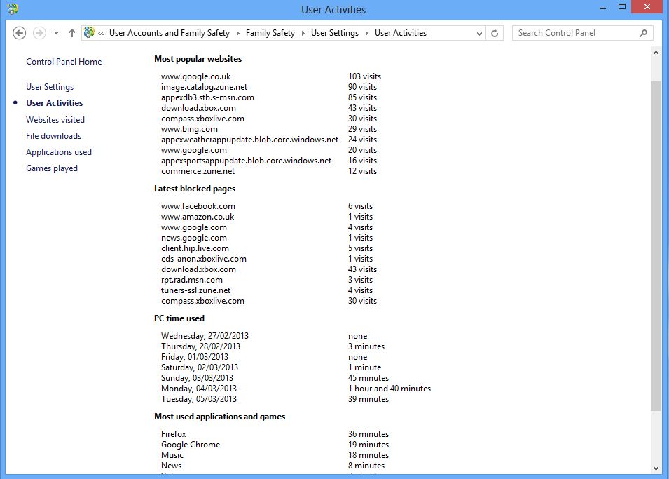Expand the hidden breadcrumb chevron

(101, 33)
